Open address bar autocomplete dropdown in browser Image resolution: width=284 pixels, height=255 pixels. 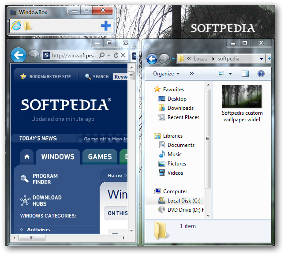pyautogui.click(x=109, y=55)
